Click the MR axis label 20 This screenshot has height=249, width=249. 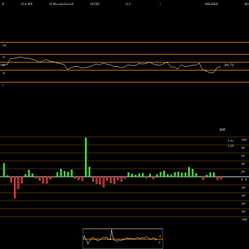[x=243, y=172]
